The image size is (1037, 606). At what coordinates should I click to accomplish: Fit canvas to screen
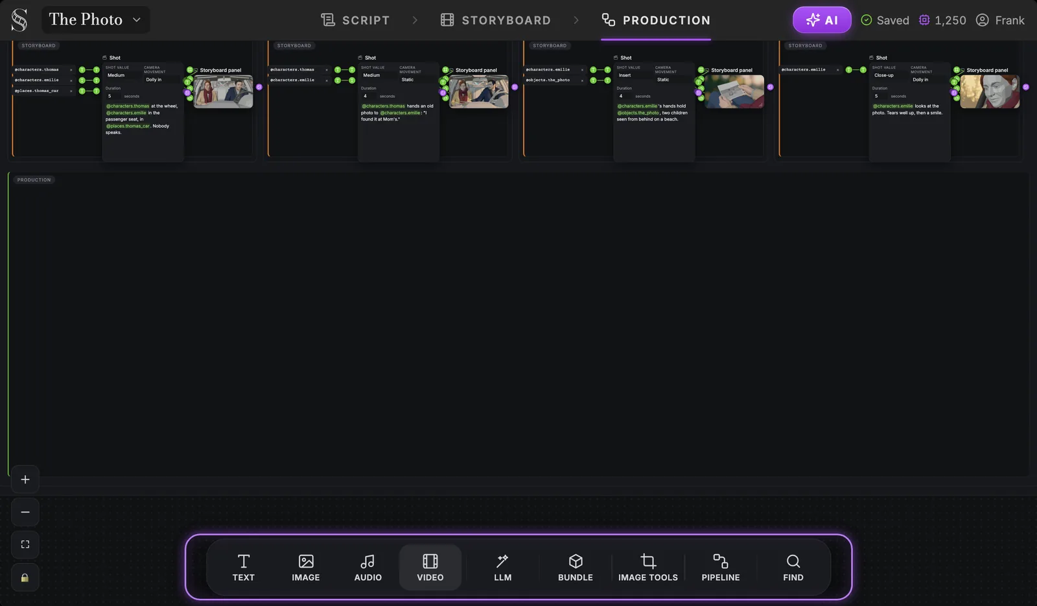(x=25, y=544)
